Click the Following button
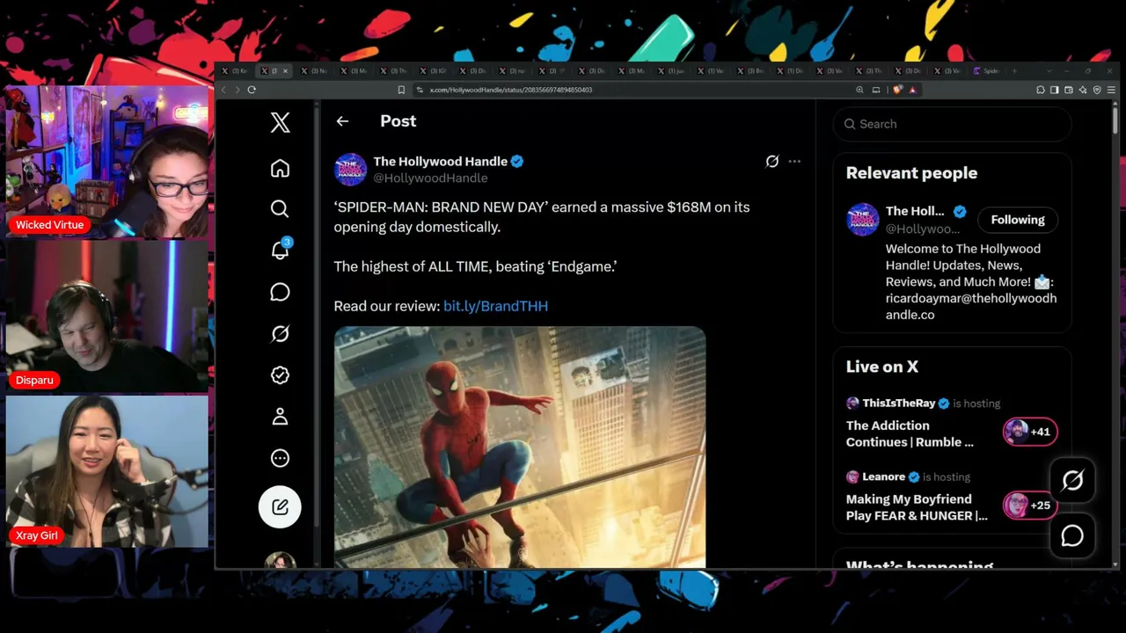 1018,220
